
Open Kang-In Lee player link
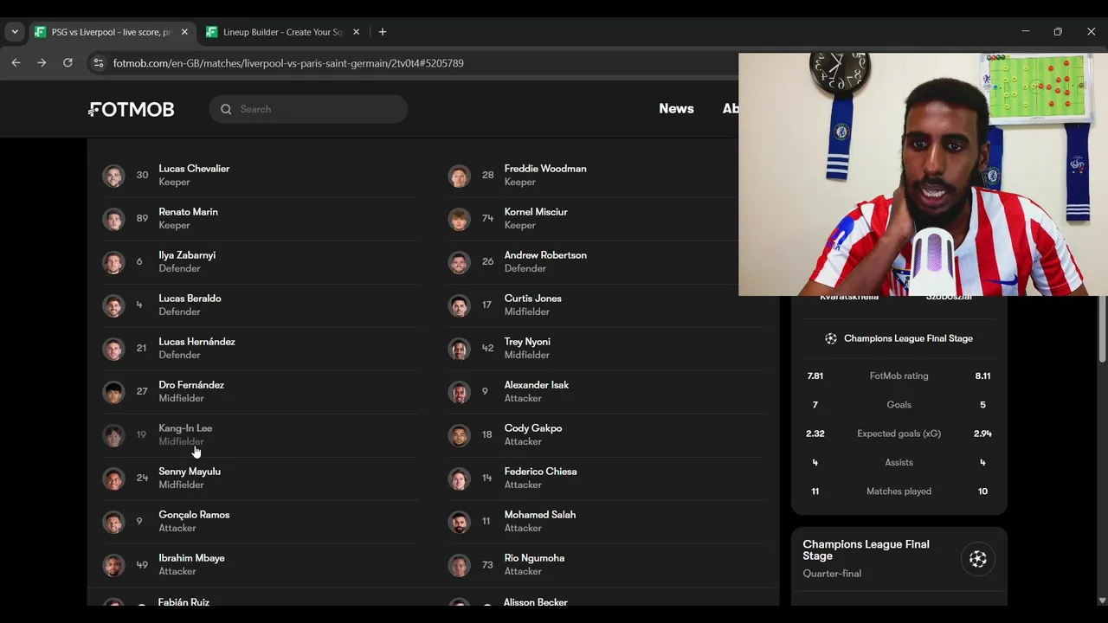click(x=185, y=428)
